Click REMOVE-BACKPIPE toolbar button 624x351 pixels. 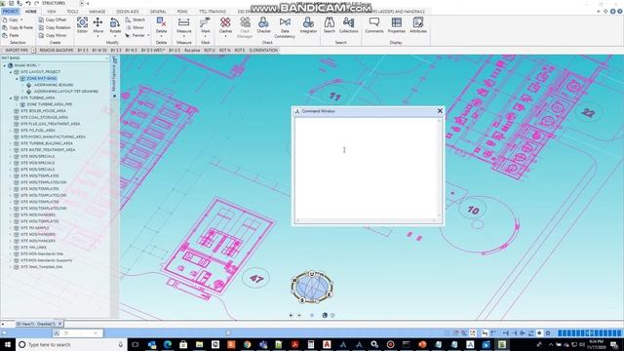[57, 51]
